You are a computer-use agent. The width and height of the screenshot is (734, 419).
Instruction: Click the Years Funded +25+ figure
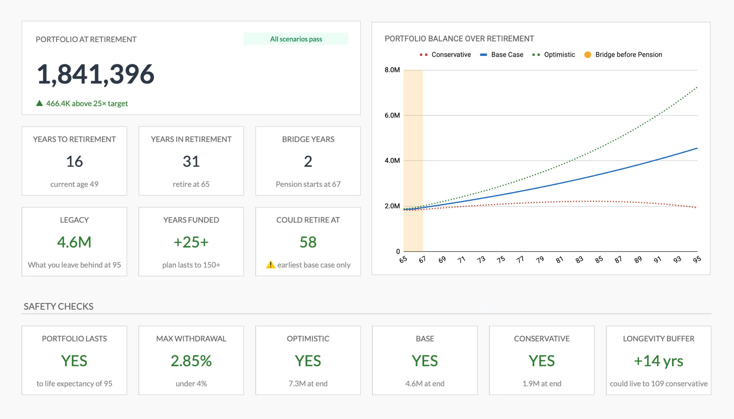(x=191, y=241)
